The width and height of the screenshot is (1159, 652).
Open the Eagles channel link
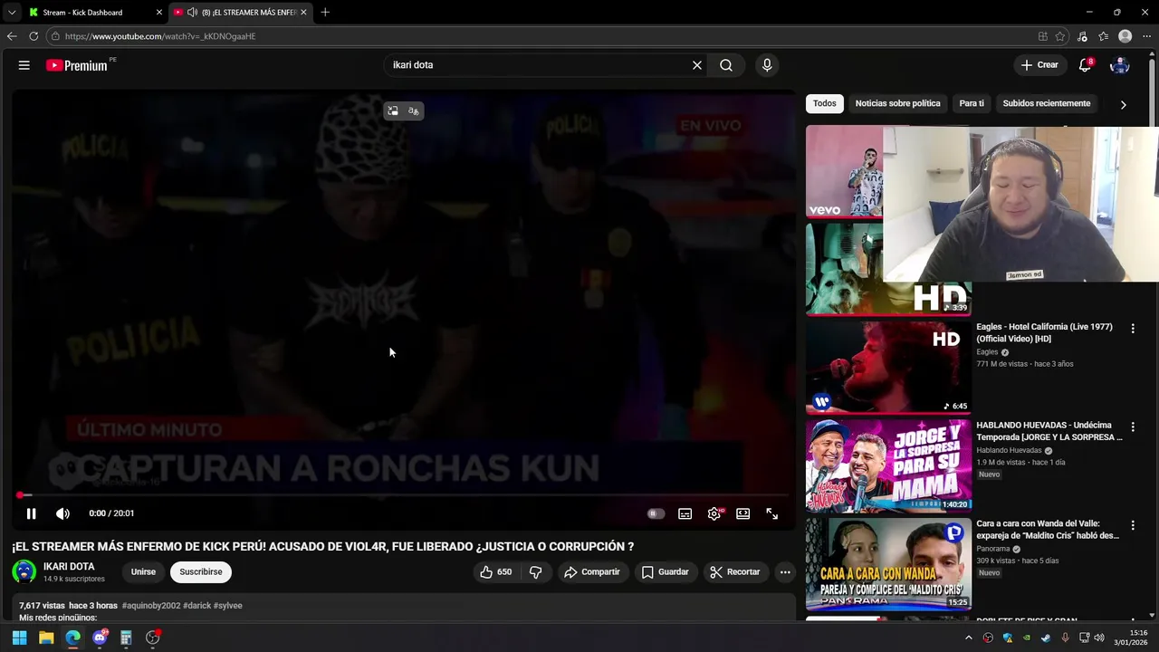[x=987, y=352]
